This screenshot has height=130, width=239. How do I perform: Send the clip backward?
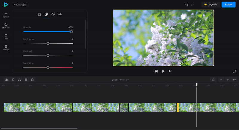point(26,80)
